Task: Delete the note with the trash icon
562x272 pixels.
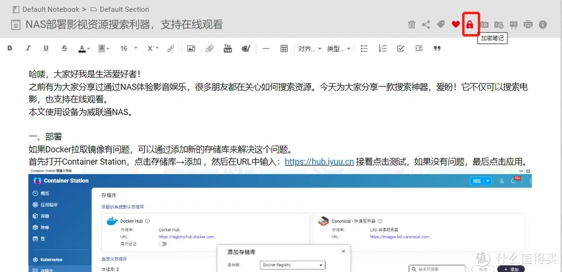Action: (412, 25)
